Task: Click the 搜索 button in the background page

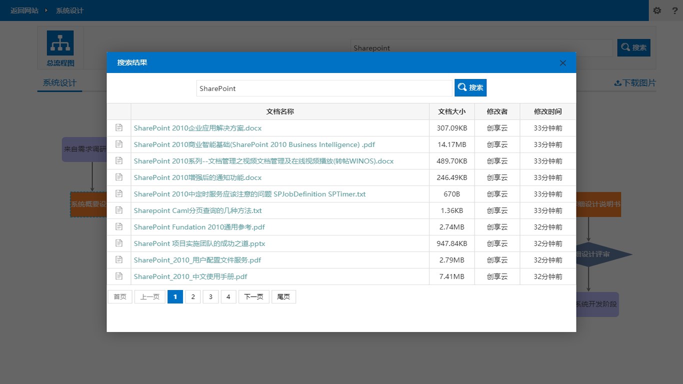Action: click(x=633, y=47)
